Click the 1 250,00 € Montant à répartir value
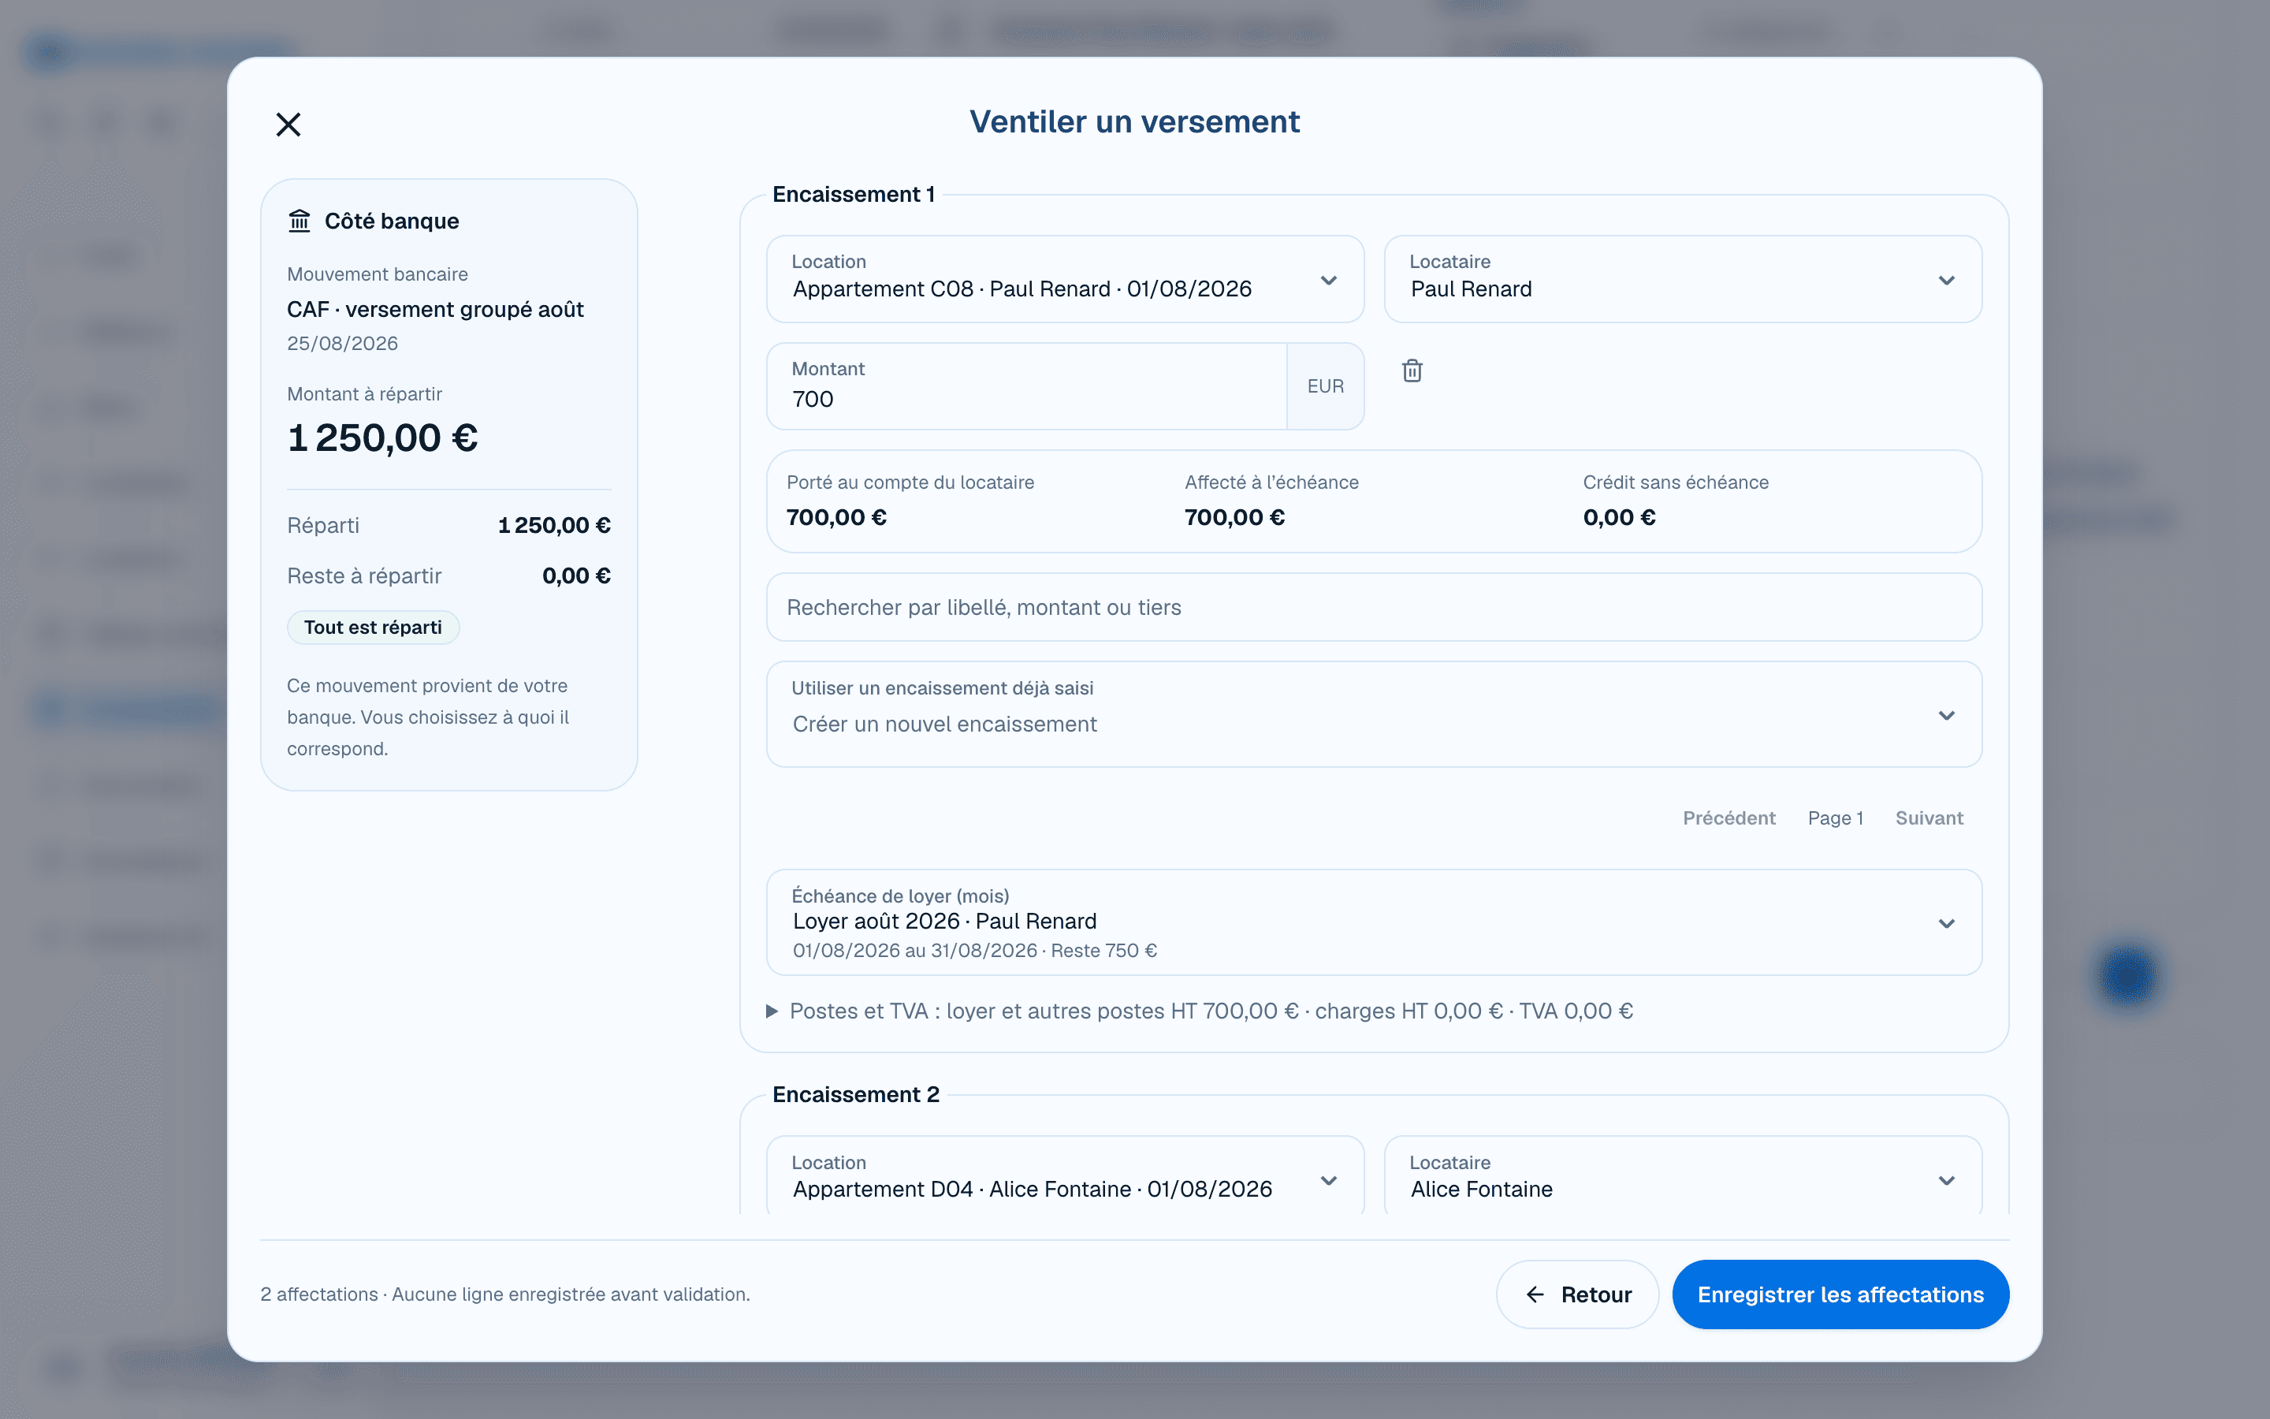2270x1419 pixels. pyautogui.click(x=383, y=438)
